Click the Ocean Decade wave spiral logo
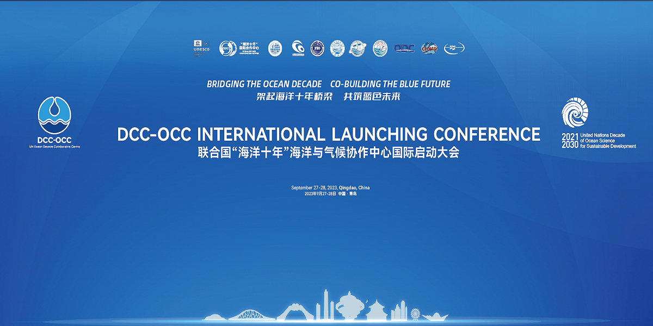Image resolution: width=653 pixels, height=326 pixels. 575,112
